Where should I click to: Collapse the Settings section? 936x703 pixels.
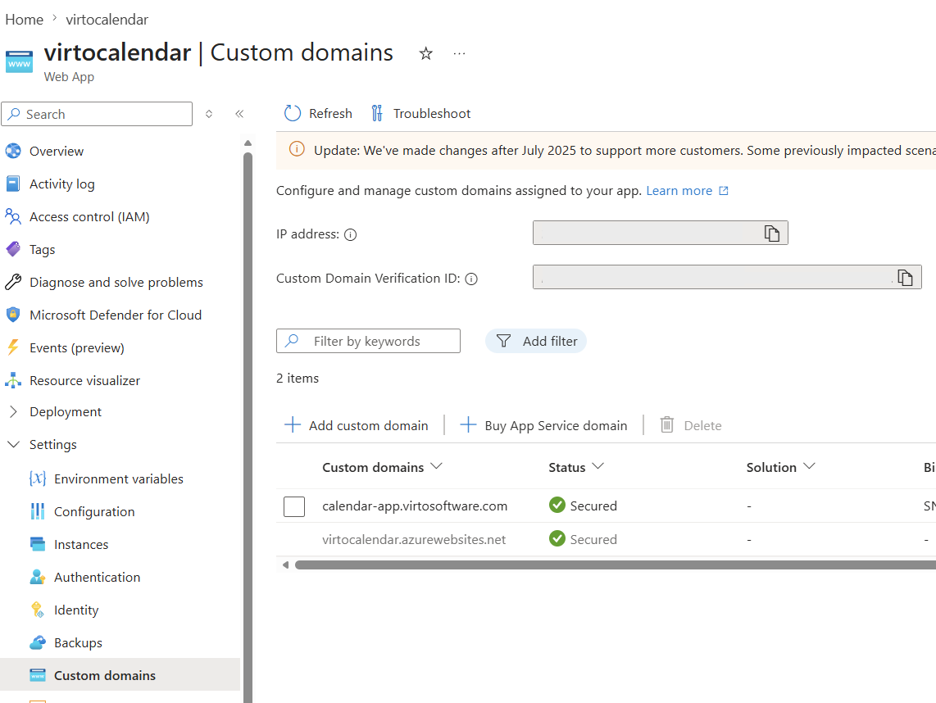[x=13, y=445]
